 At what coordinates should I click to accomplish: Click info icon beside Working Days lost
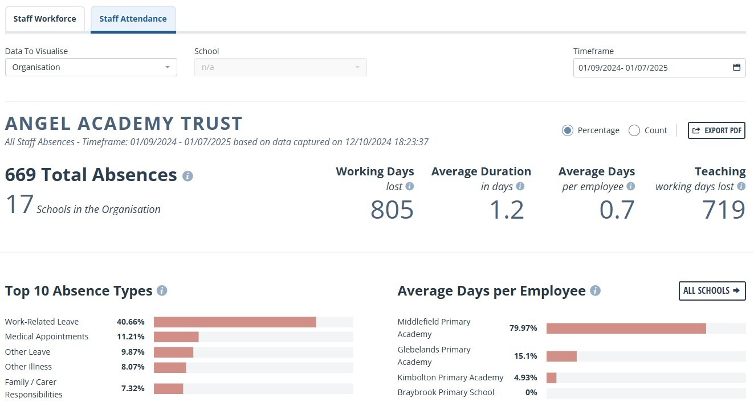tap(409, 187)
